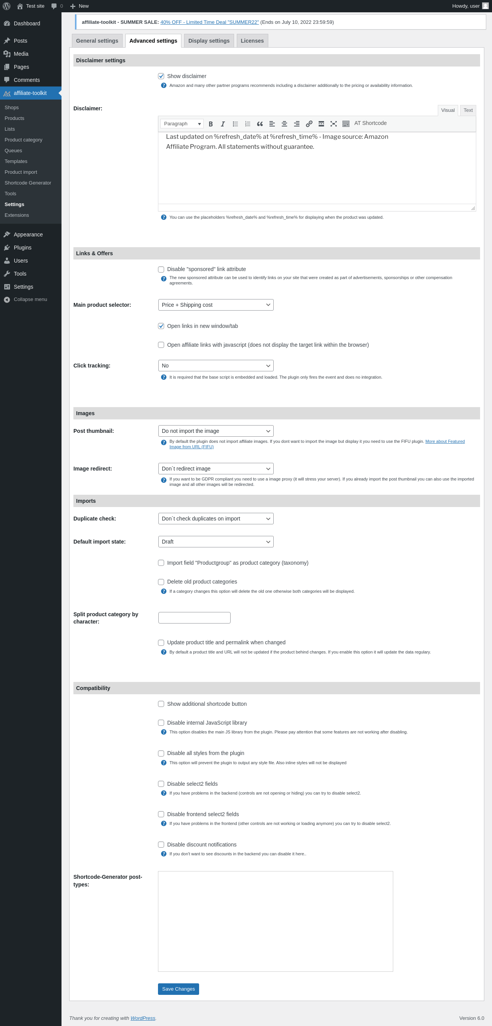Enable distraction-free fullscreen mode icon
The image size is (492, 1026).
pyautogui.click(x=334, y=124)
